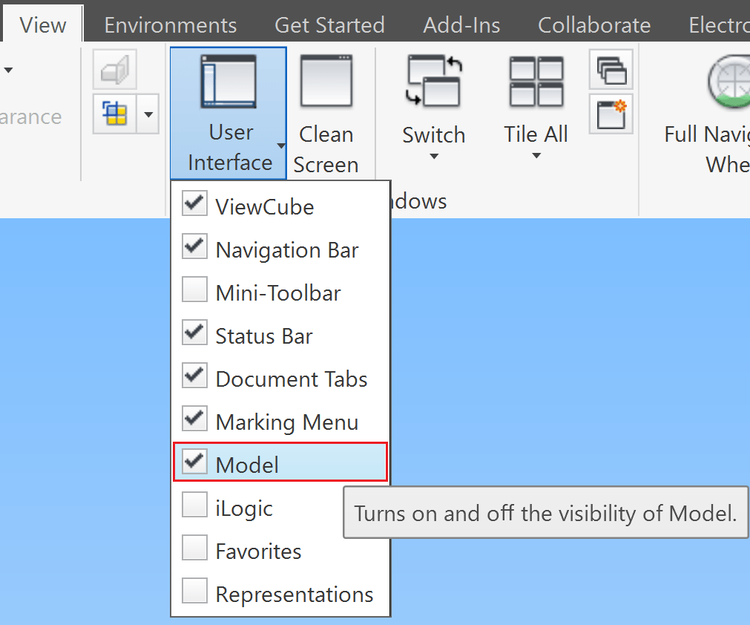Image resolution: width=750 pixels, height=625 pixels.
Task: Click the Document Tabs menu label
Action: point(292,379)
